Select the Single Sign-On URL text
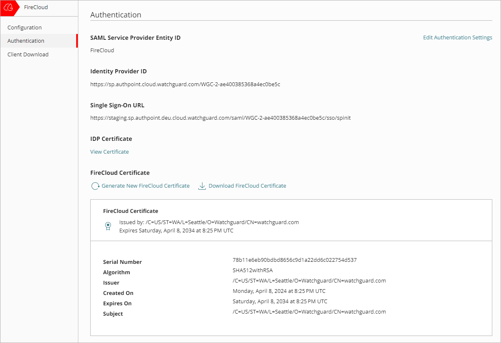Image resolution: width=501 pixels, height=343 pixels. [220, 118]
